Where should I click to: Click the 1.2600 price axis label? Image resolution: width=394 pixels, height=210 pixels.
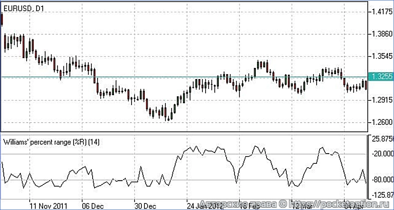pos(382,122)
